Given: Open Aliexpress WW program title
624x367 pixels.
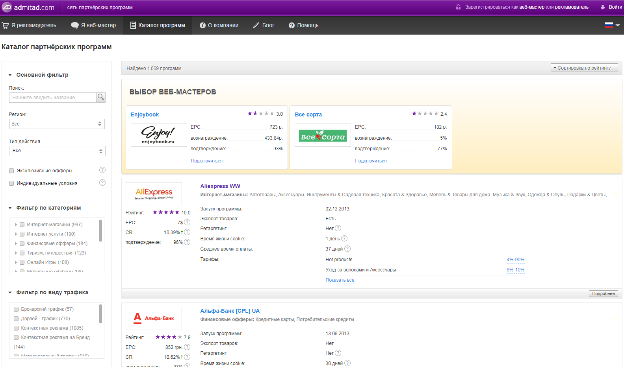Looking at the screenshot, I should click(x=220, y=186).
